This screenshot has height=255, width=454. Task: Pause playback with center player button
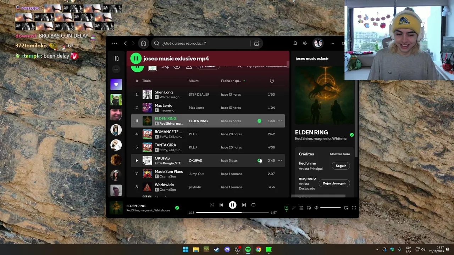[x=233, y=205]
